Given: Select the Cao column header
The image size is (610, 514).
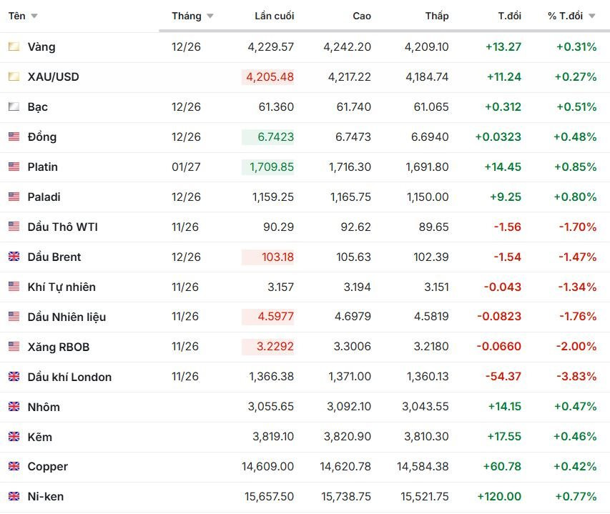Looking at the screenshot, I should point(362,16).
